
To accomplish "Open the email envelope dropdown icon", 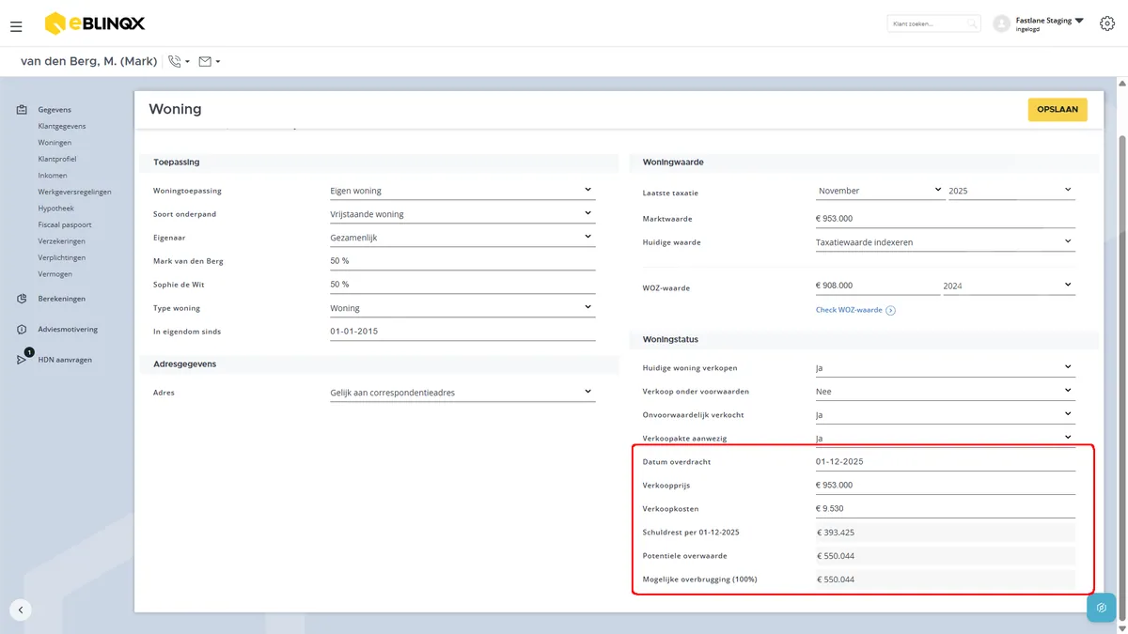I will tap(210, 62).
